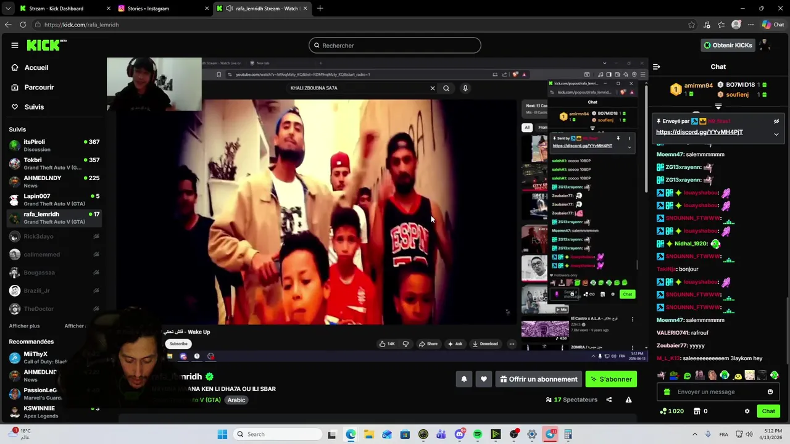Click Afficher plus under Suivis

(24, 326)
